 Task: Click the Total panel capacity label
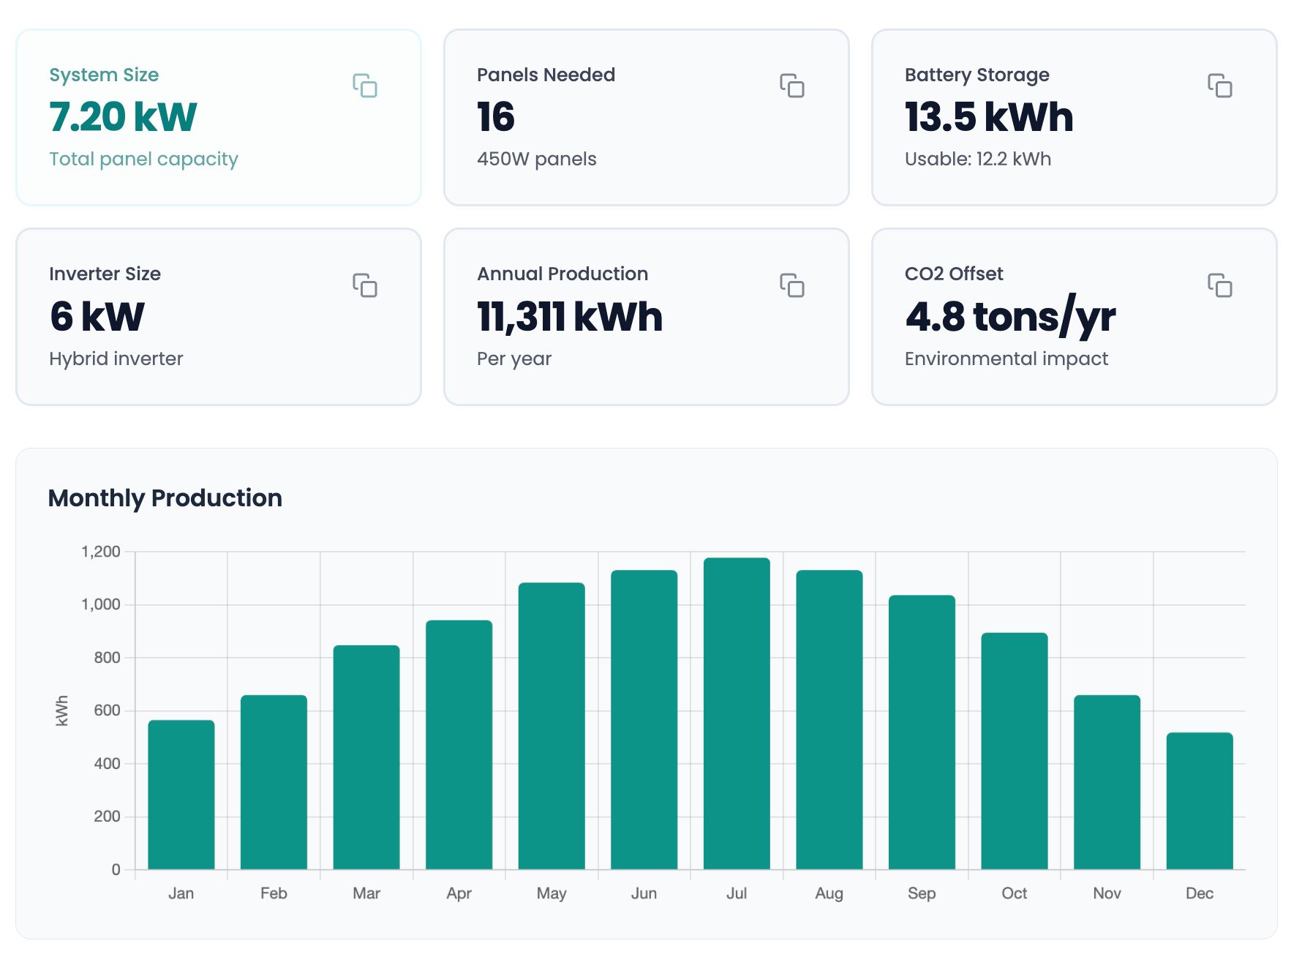coord(143,159)
